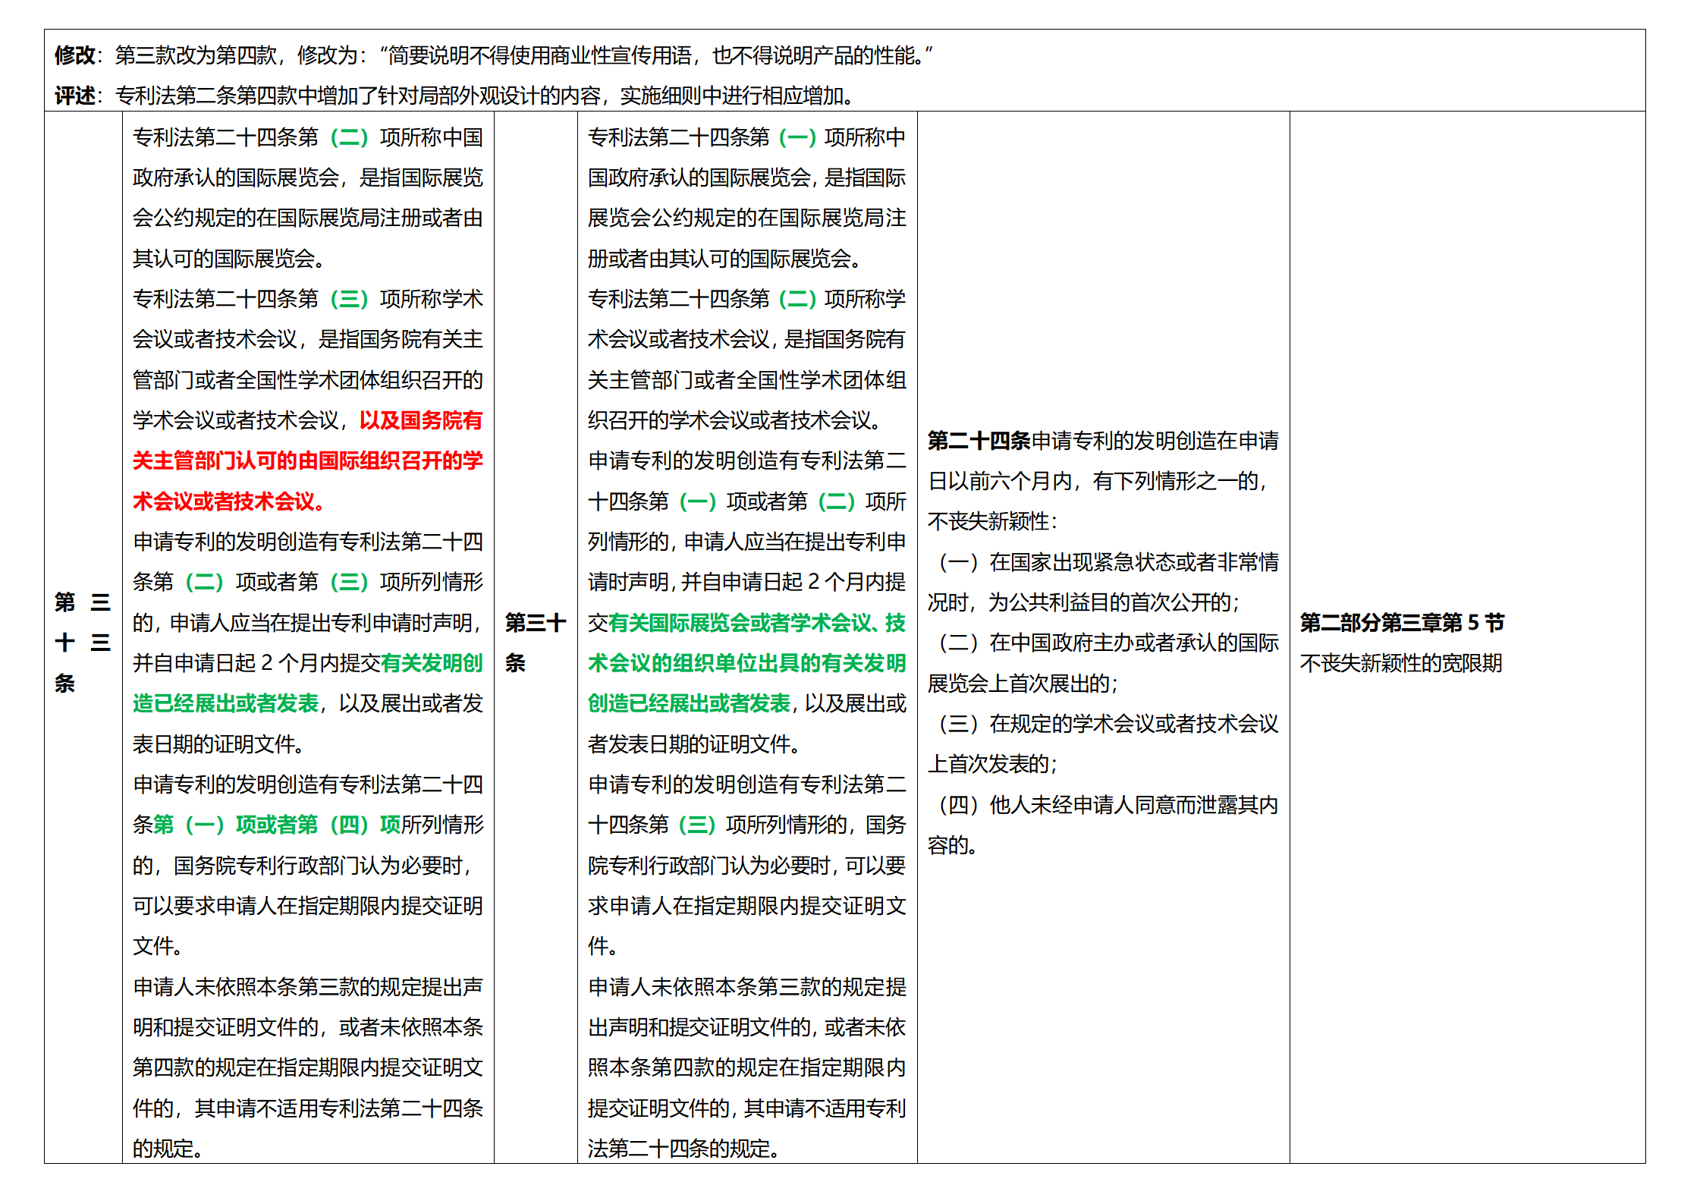Click the text '不丧失新颖性的宽限期'

tap(1401, 663)
